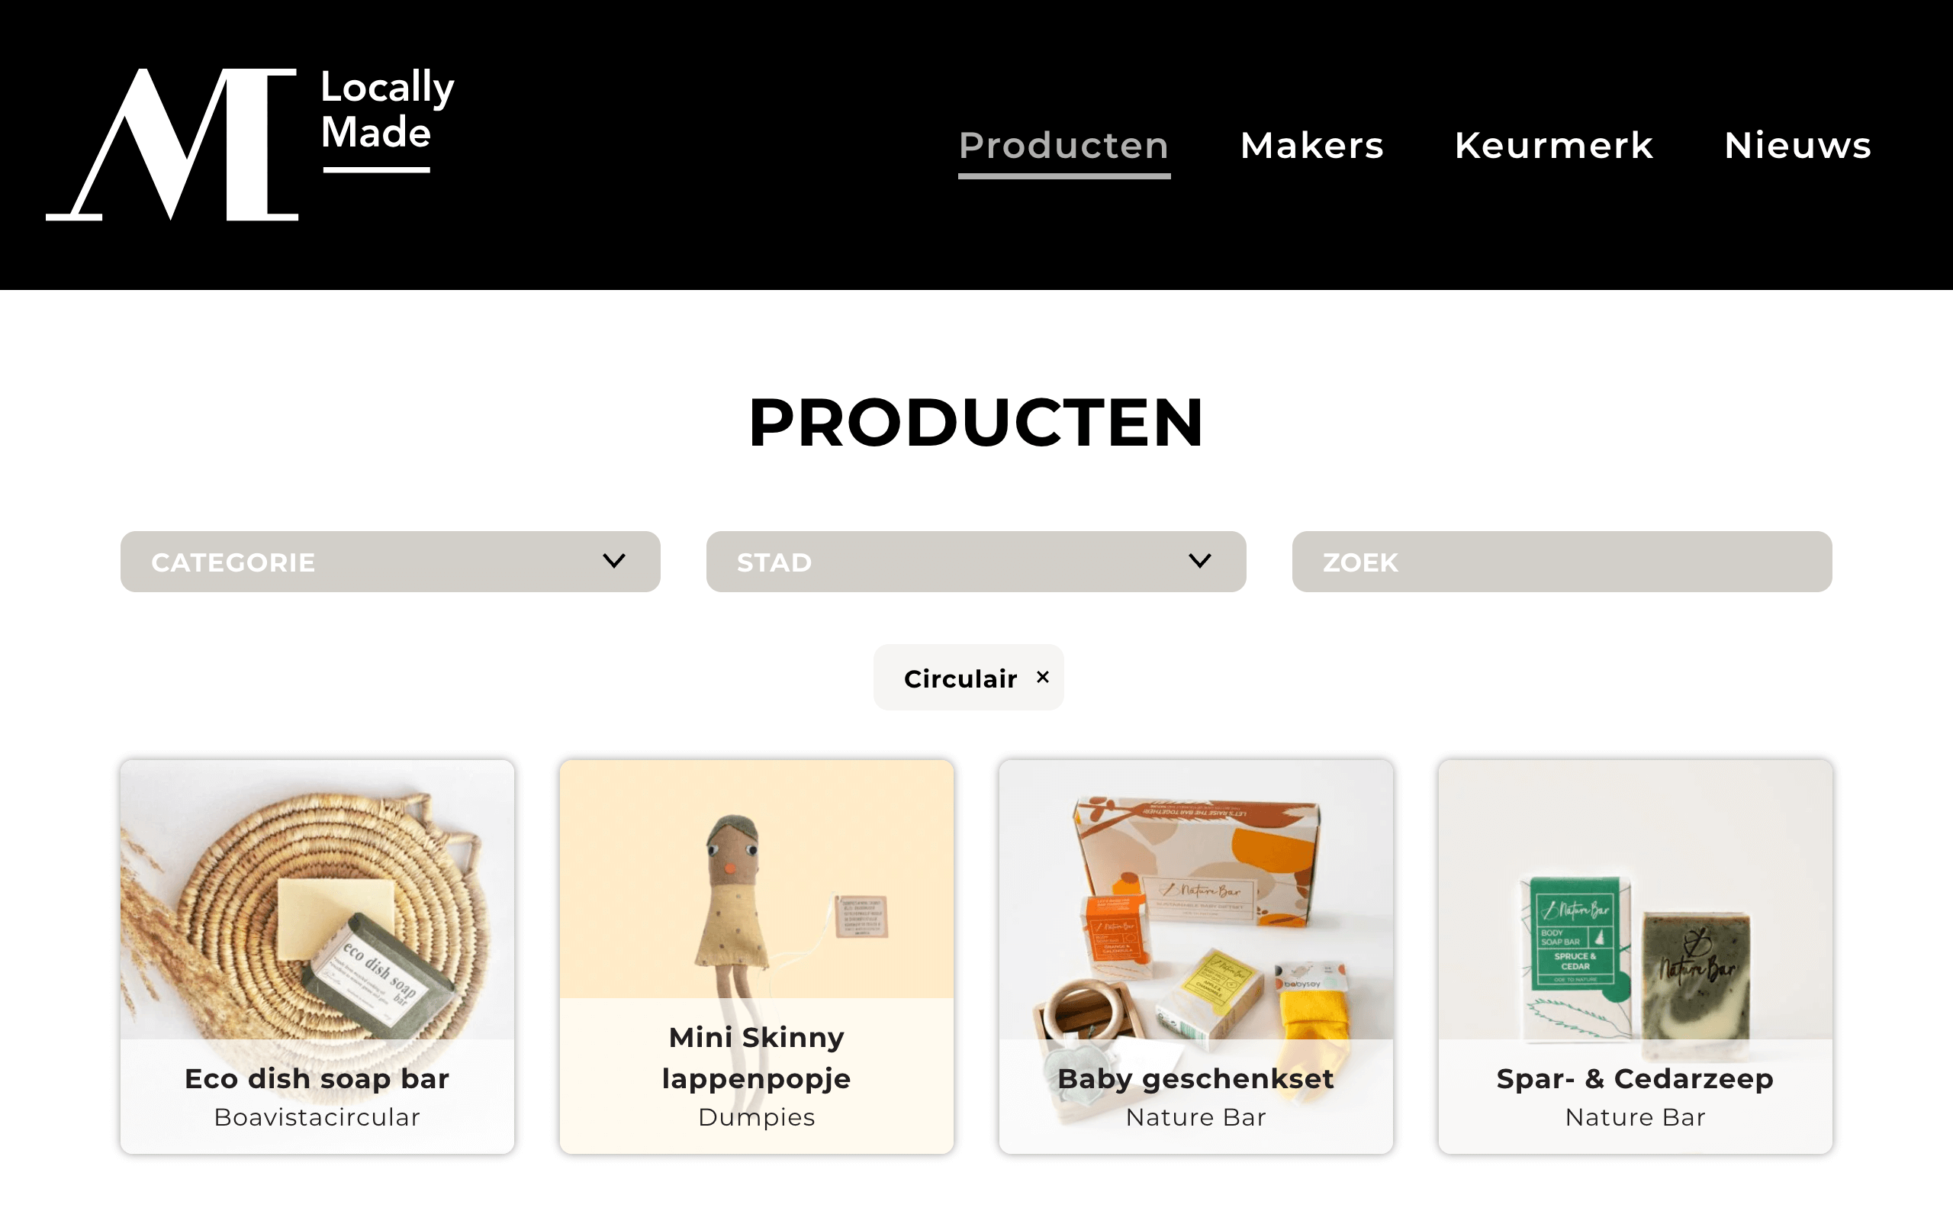Screen dimensions: 1953x1221
Task: Open the Dumpies maker link
Action: (x=756, y=1118)
